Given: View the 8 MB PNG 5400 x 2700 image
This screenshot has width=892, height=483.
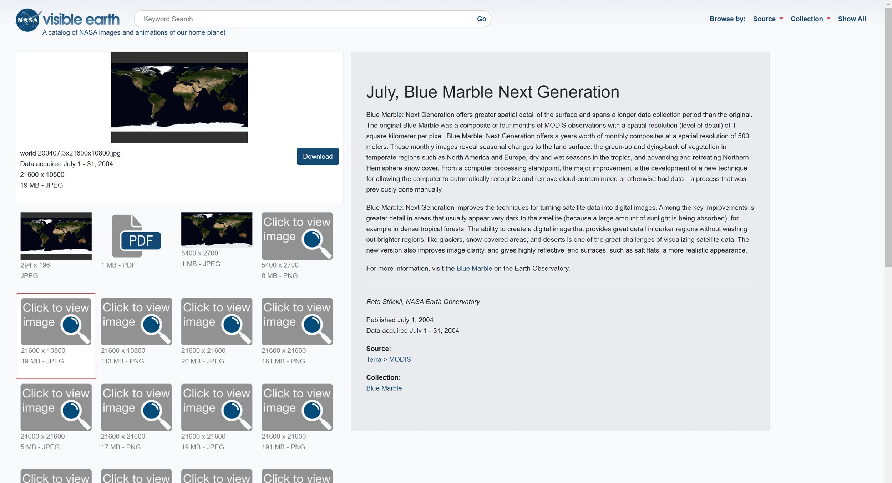Looking at the screenshot, I should [x=297, y=236].
